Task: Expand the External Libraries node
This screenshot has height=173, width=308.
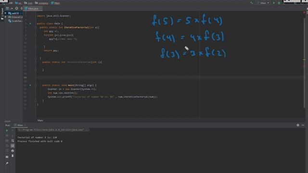Action: 5,17
